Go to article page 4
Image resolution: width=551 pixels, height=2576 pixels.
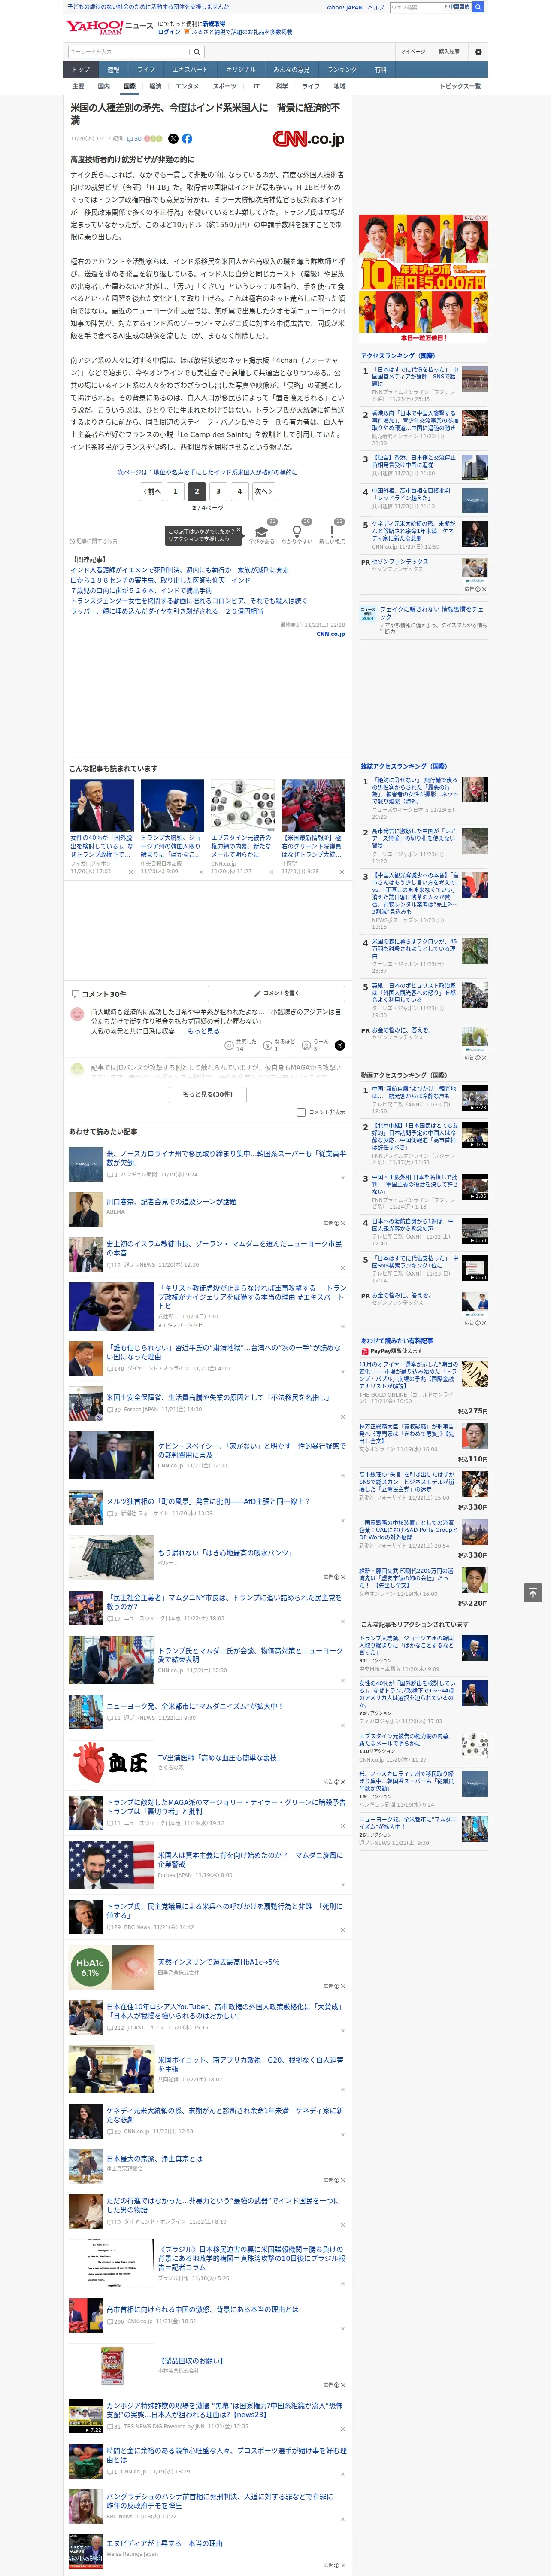click(x=239, y=491)
